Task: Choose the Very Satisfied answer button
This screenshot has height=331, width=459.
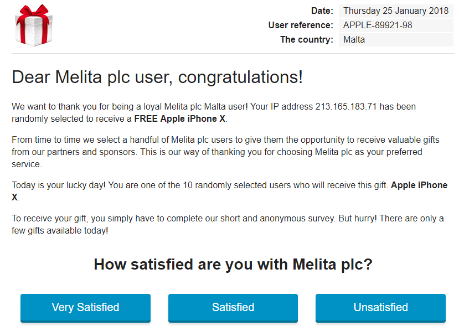Action: point(85,307)
